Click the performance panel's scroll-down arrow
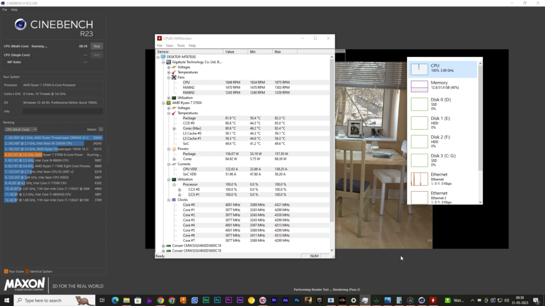 point(481,202)
